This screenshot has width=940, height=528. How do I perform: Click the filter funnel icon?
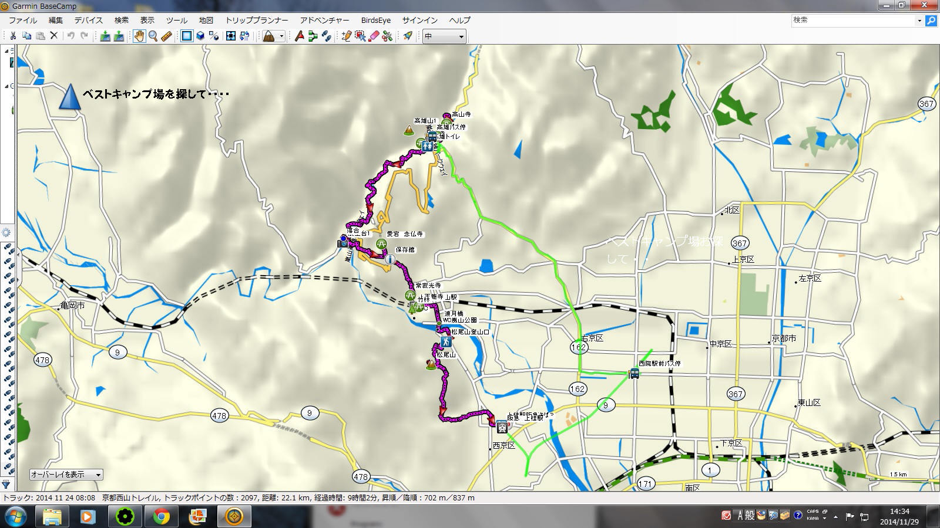(6, 485)
